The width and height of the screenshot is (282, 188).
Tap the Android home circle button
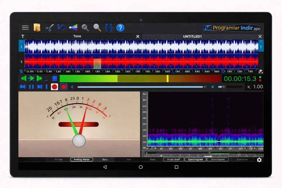point(141,167)
